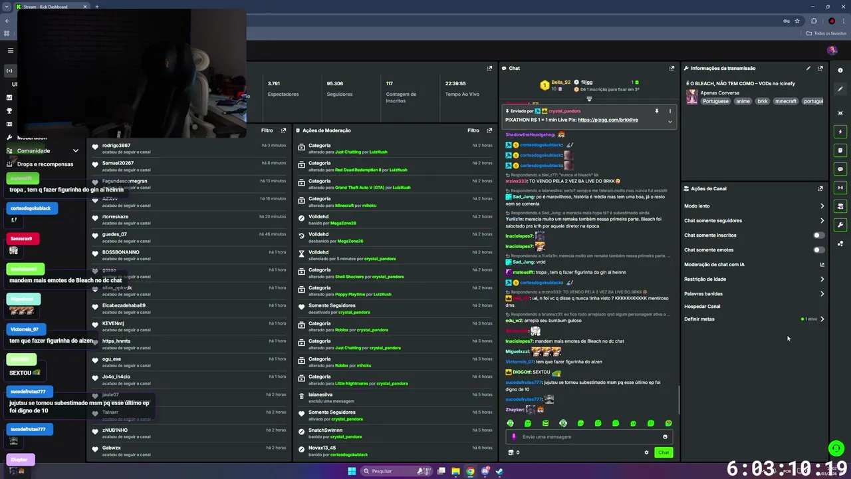Open the trophy achievements icon in the sidebar
The width and height of the screenshot is (851, 479).
tap(9, 110)
